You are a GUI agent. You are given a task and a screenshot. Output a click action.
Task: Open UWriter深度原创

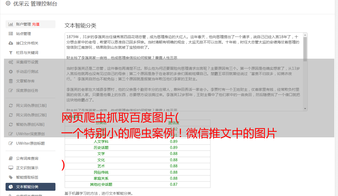[30, 134]
